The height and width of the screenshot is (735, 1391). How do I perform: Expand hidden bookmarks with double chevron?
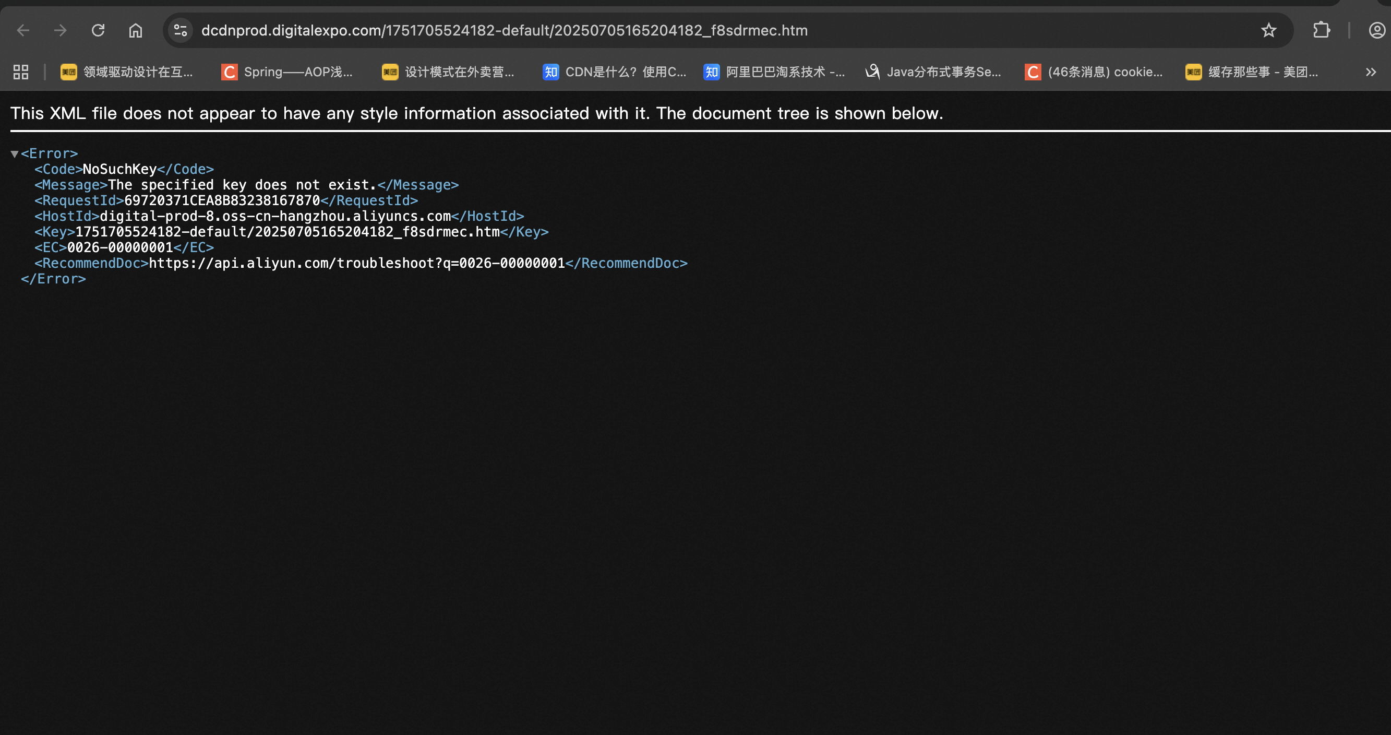1371,72
